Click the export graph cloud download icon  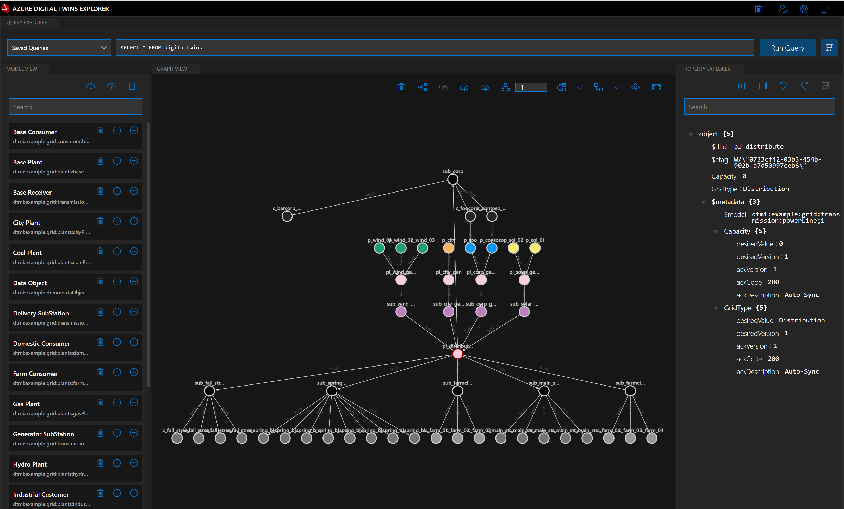tap(464, 87)
